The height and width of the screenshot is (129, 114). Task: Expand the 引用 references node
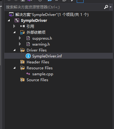tap(14, 26)
